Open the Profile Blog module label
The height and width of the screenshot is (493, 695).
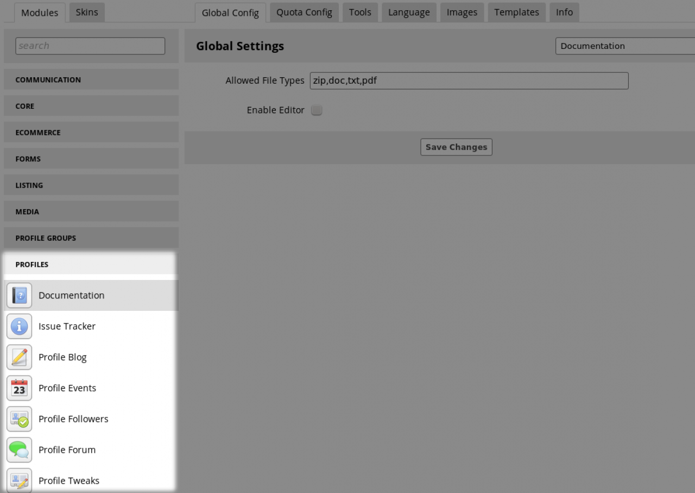click(62, 357)
